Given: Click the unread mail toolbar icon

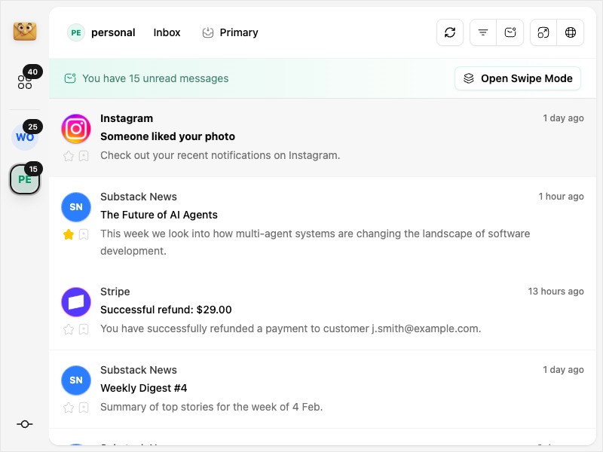Looking at the screenshot, I should pyautogui.click(x=510, y=32).
